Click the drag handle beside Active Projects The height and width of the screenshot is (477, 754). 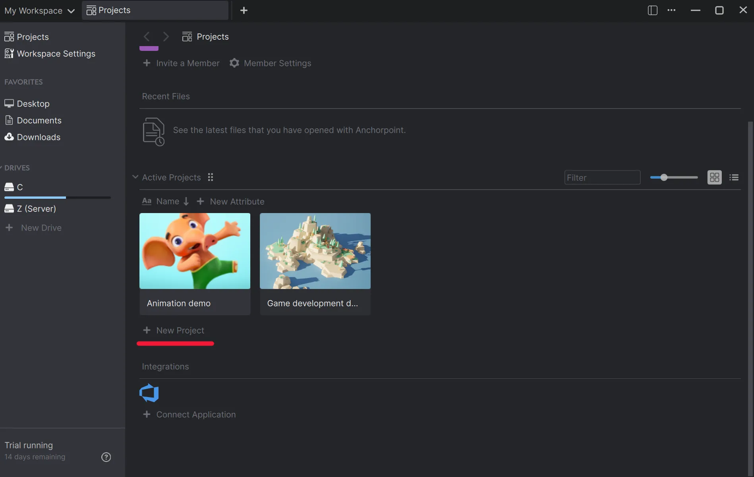point(211,177)
